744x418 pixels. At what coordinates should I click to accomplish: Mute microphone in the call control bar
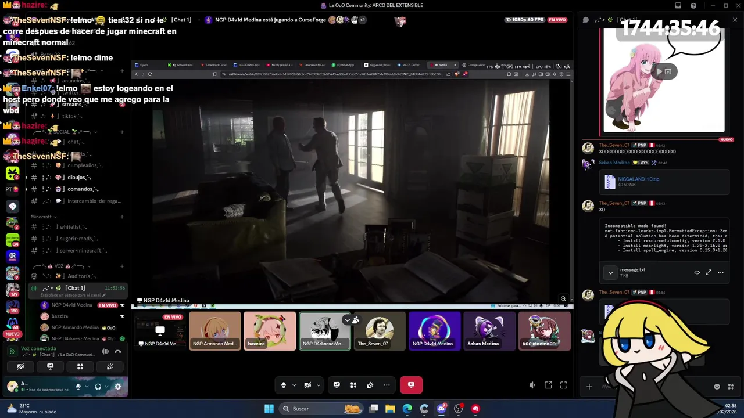point(284,385)
